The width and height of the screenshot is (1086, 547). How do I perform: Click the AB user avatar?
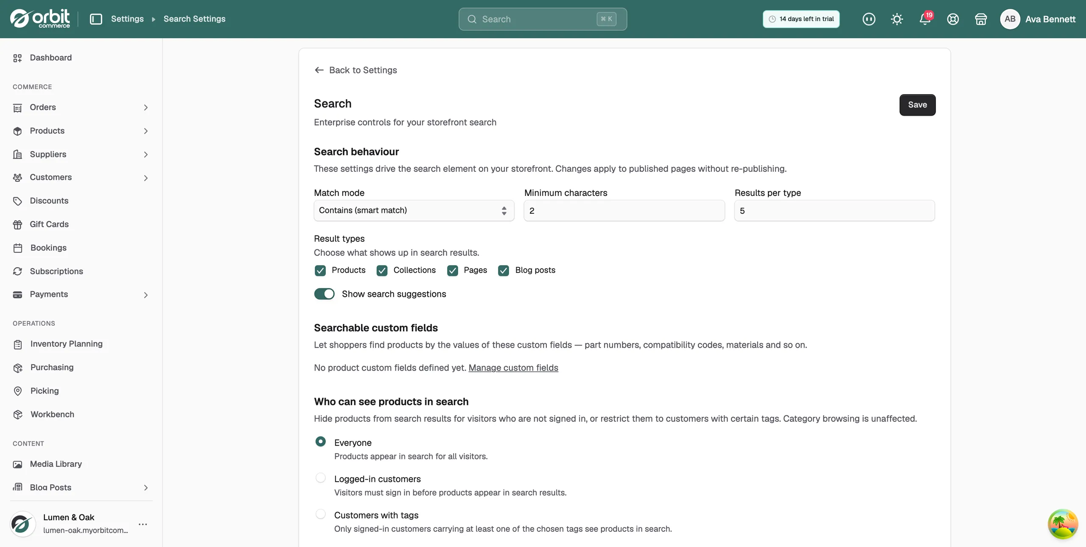tap(1010, 19)
